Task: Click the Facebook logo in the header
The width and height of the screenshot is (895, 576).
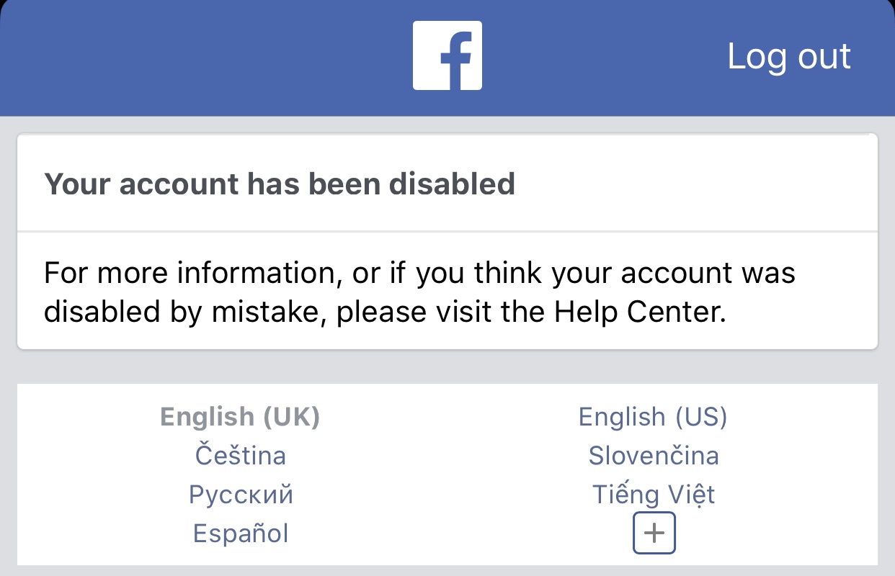Action: (447, 55)
